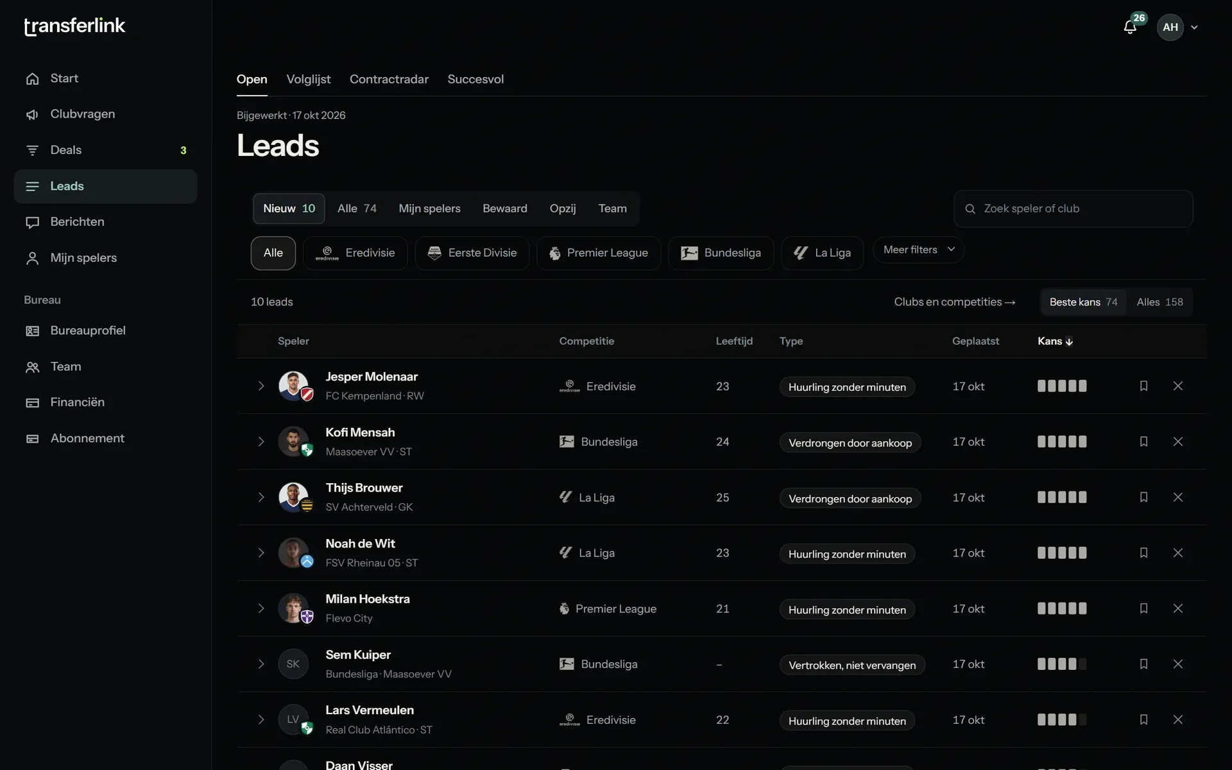Bookmark the Milan Hoekstra lead
The image size is (1232, 770).
(x=1143, y=608)
